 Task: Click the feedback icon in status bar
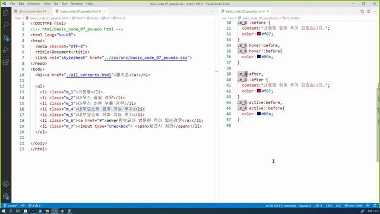(368, 206)
